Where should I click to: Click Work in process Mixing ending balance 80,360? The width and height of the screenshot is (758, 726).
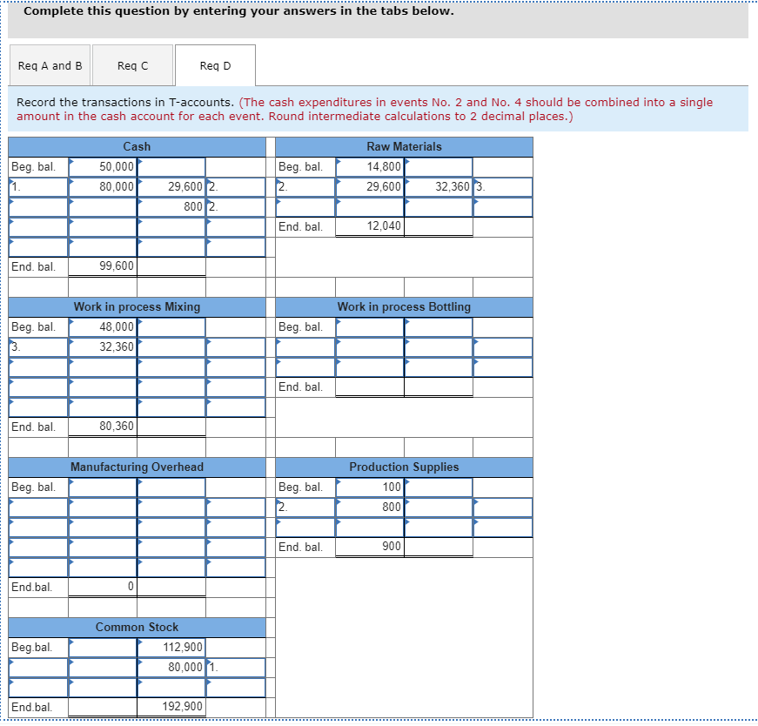pos(103,427)
